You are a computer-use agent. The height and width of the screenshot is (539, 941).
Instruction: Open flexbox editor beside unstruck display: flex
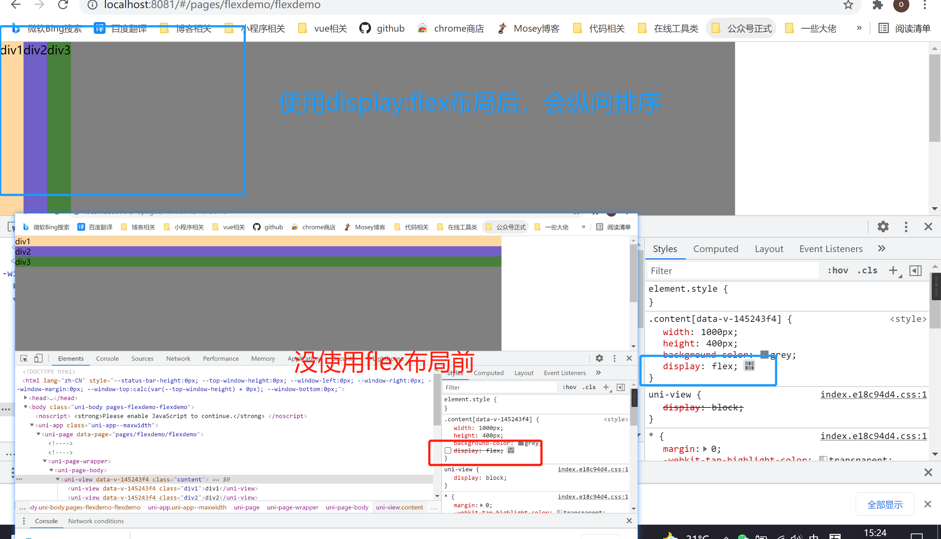(x=749, y=366)
